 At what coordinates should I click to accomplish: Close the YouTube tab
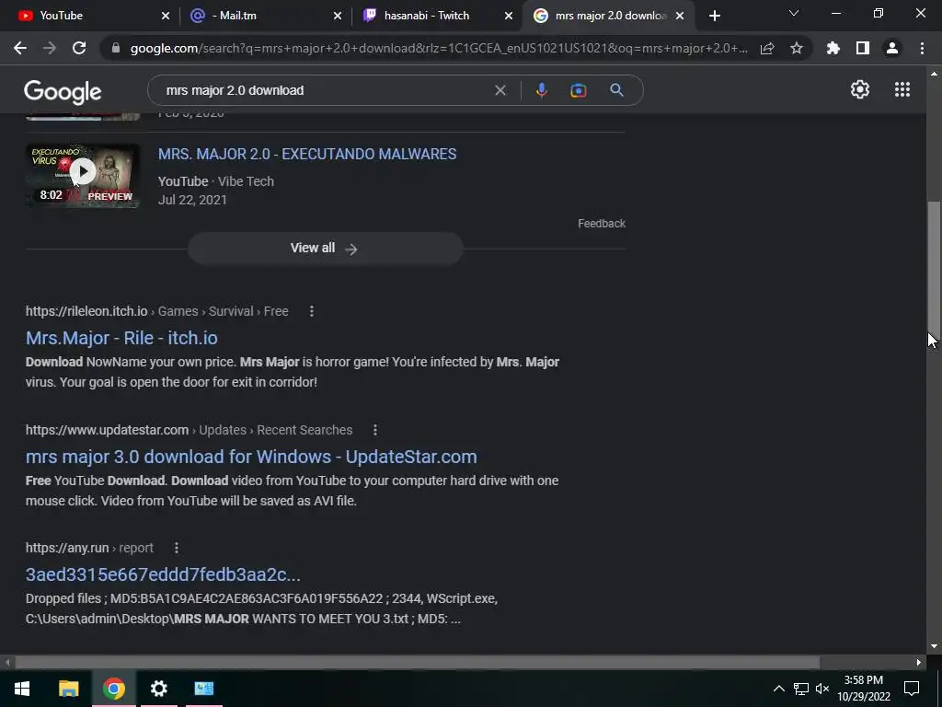[x=166, y=16]
